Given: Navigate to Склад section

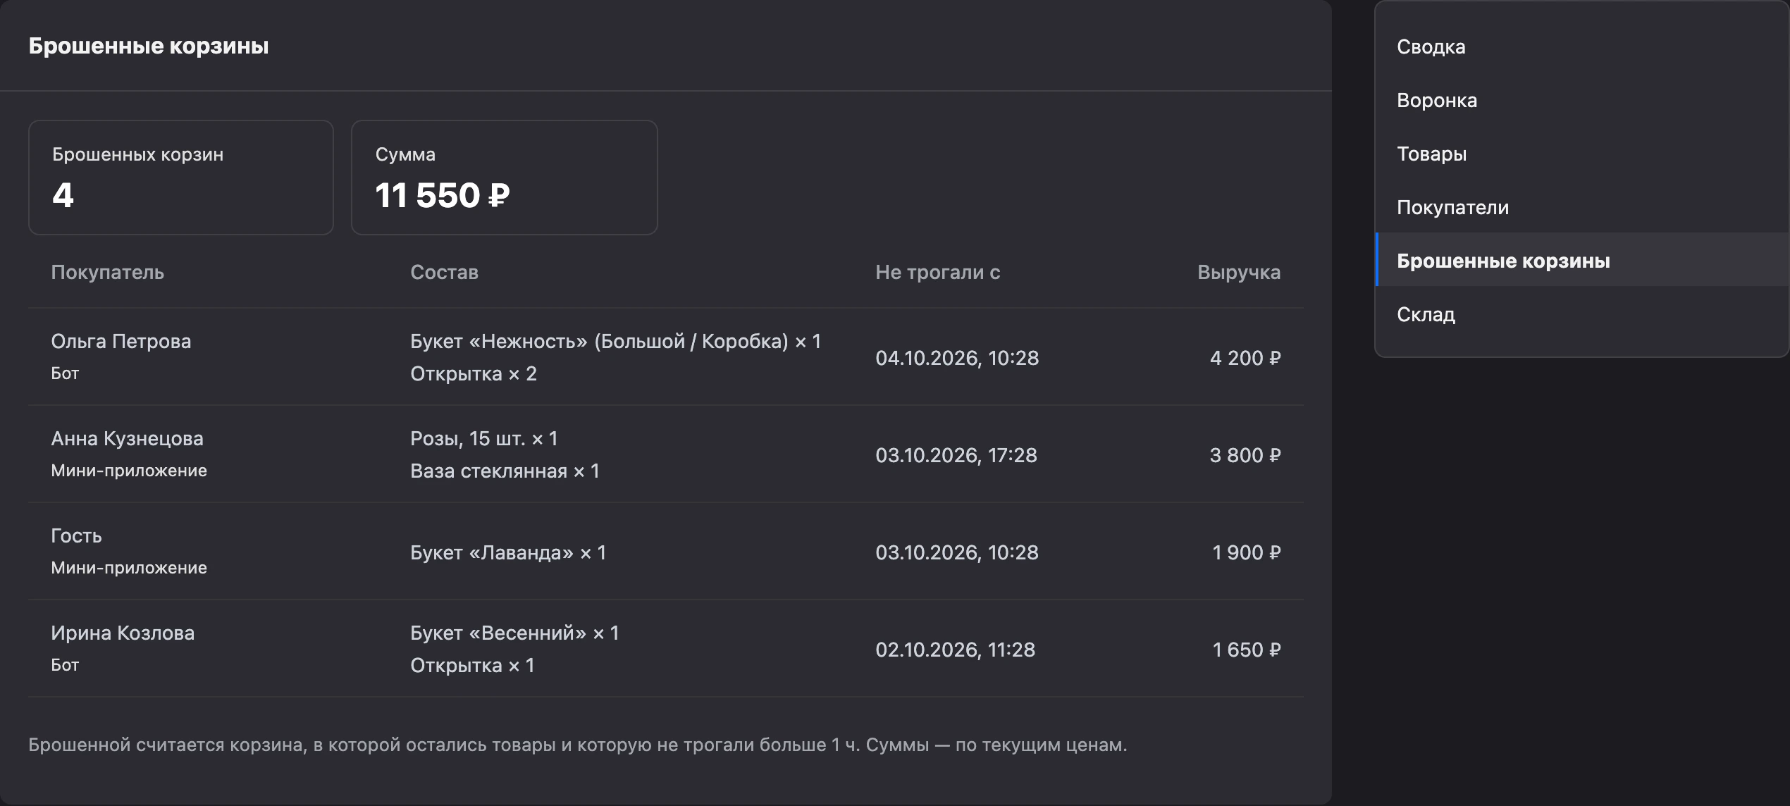Looking at the screenshot, I should coord(1582,314).
